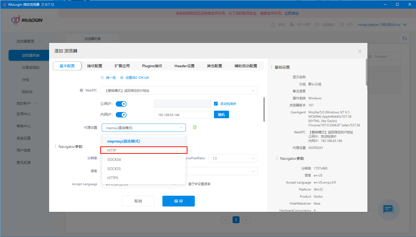Check the 基于IP设置语言 checkbox
The image size is (416, 237).
[x=184, y=184]
